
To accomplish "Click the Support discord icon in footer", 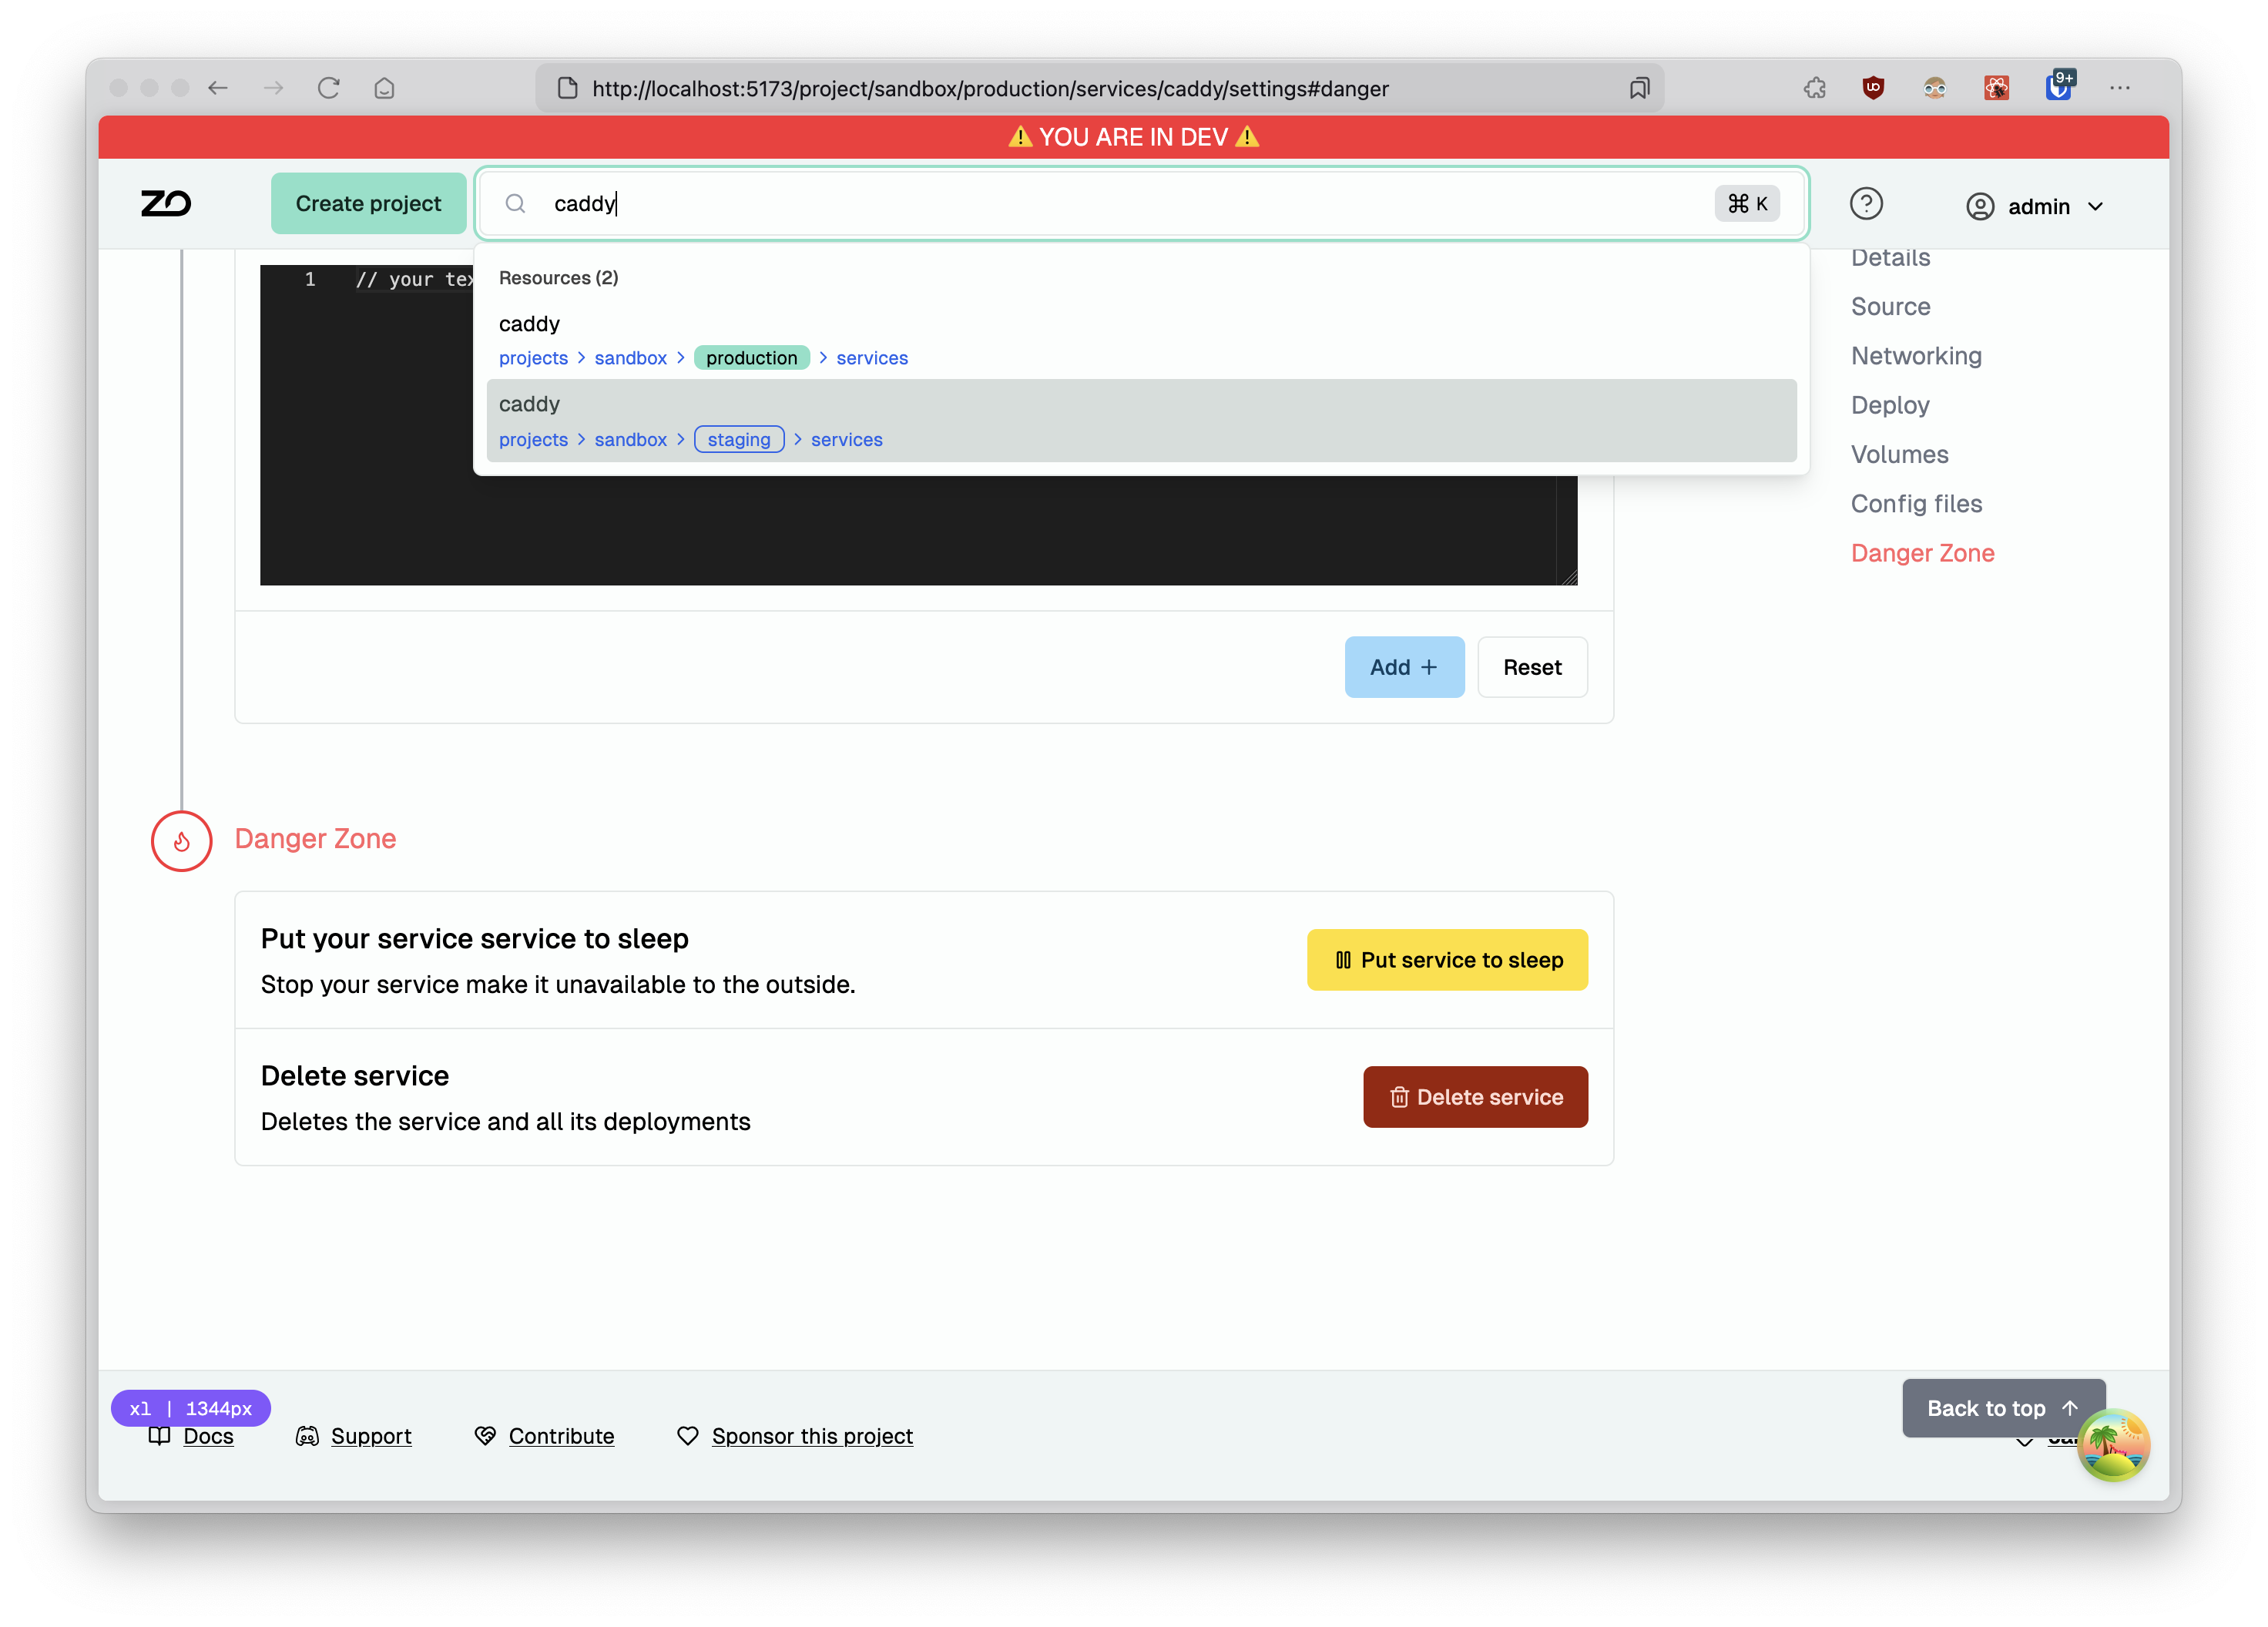I will pos(307,1436).
